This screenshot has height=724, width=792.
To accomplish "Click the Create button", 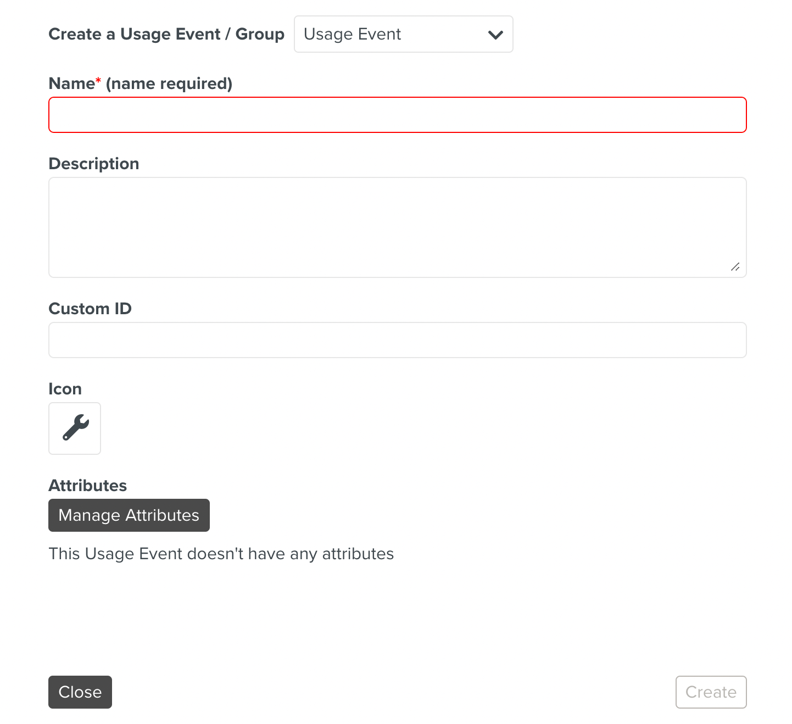I will (x=711, y=692).
